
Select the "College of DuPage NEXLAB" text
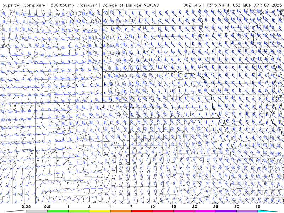coord(130,5)
